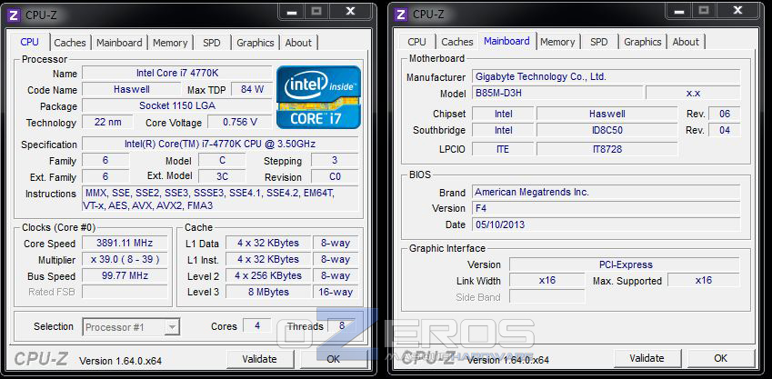Close the left CPU-Z window

pos(350,12)
